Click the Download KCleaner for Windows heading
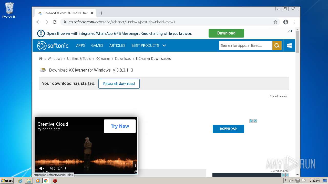 click(91, 70)
